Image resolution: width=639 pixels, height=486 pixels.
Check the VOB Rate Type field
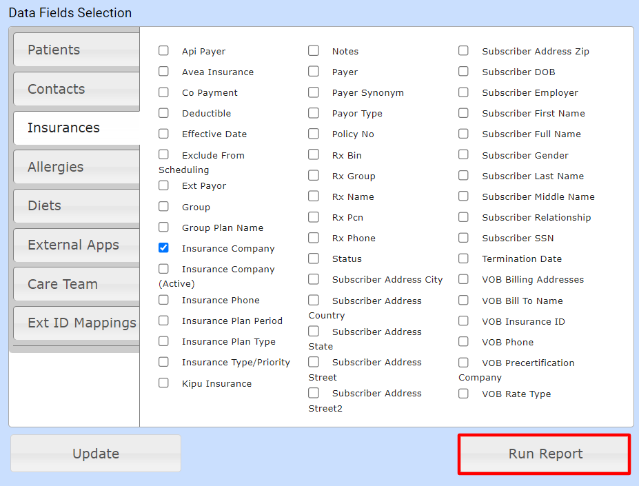click(463, 393)
